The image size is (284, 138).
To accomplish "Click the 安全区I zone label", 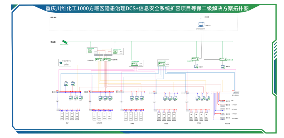I will pyautogui.click(x=53, y=42).
